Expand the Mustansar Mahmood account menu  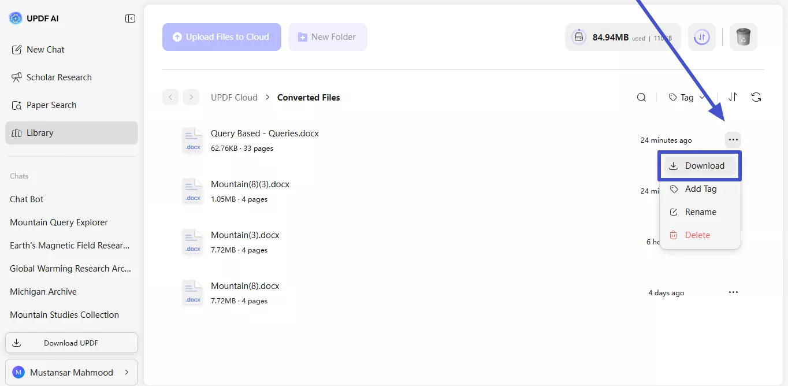click(x=72, y=372)
